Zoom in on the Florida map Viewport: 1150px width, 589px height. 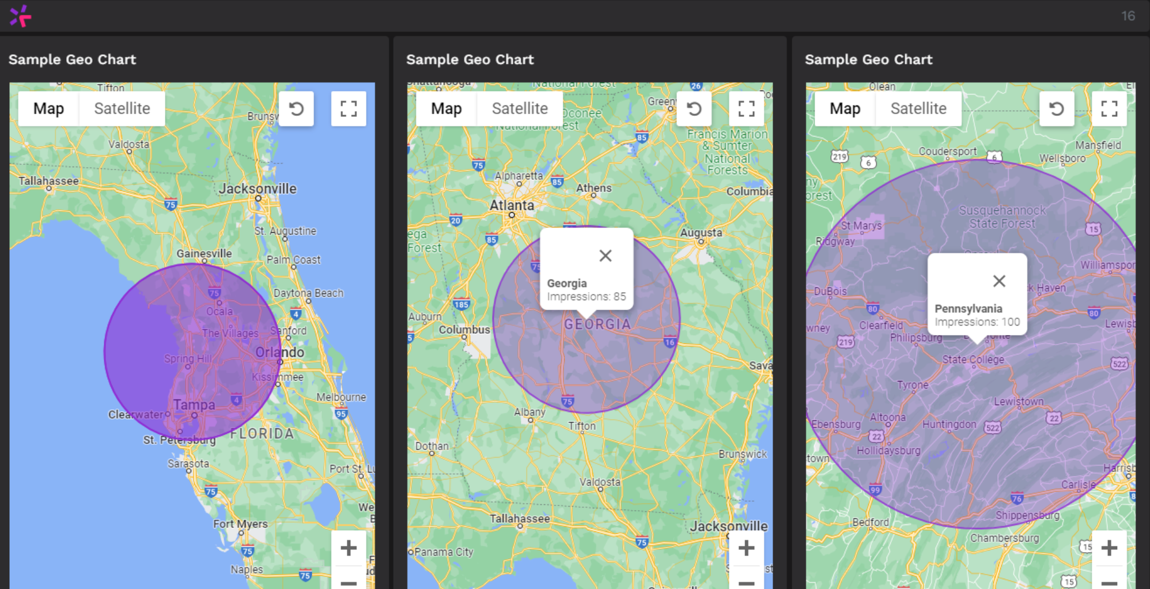click(x=349, y=548)
